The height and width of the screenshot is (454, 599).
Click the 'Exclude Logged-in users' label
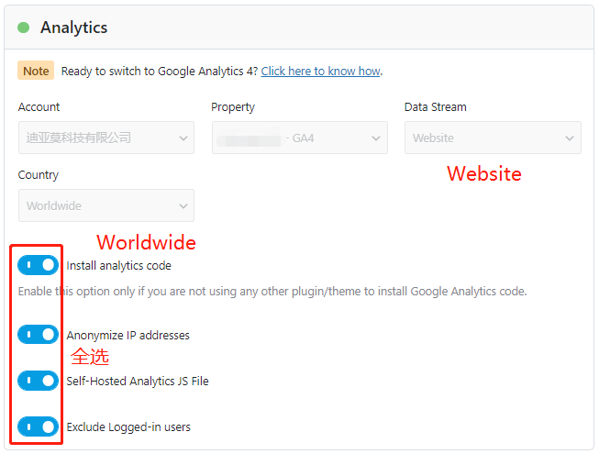(128, 426)
